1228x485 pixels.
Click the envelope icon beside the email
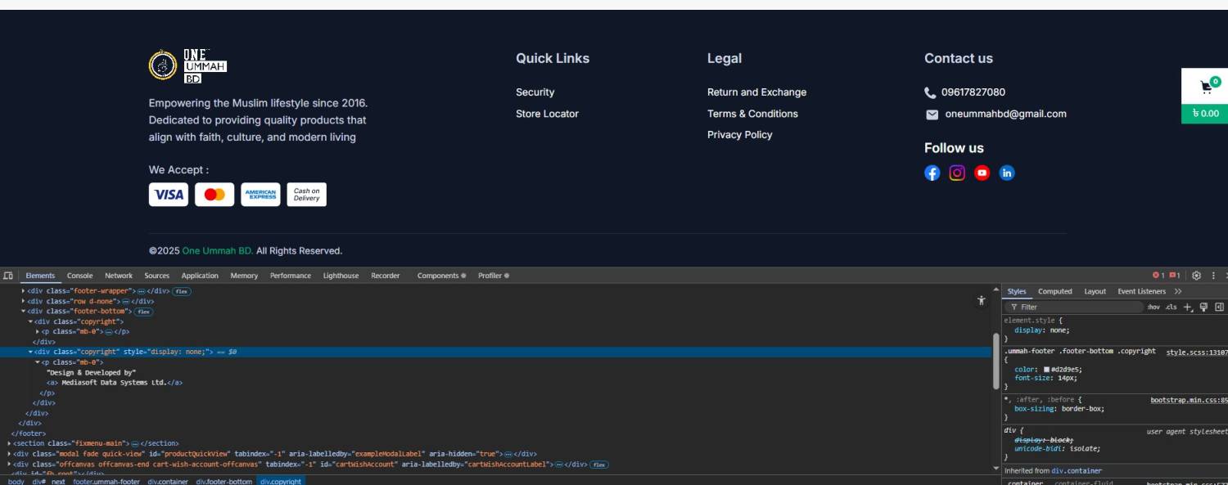click(932, 115)
